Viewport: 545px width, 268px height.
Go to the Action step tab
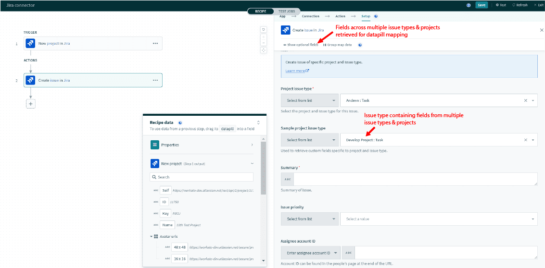coord(340,16)
